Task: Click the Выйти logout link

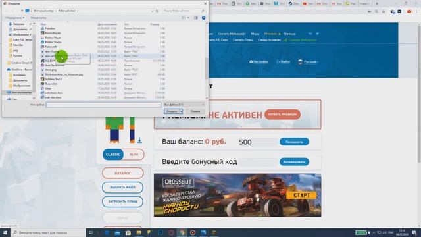Action: (x=284, y=62)
